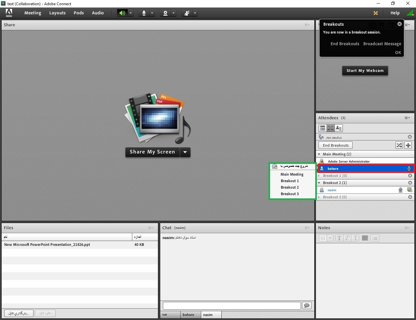This screenshot has height=320, width=416.
Task: Click create new breakout plus icon
Action: pos(408,145)
